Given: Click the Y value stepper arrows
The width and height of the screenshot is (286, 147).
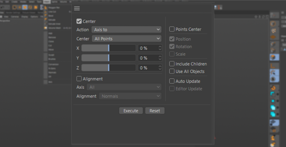Looking at the screenshot, I should [160, 58].
